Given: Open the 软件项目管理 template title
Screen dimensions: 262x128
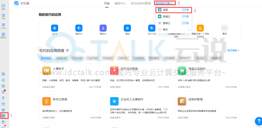Looking at the screenshot, I should (x=129, y=69).
